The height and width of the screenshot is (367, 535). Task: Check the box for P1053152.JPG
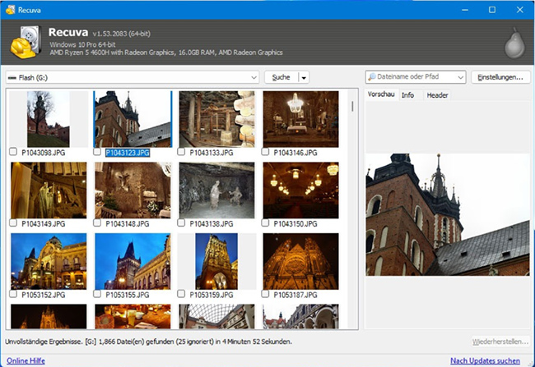(13, 294)
